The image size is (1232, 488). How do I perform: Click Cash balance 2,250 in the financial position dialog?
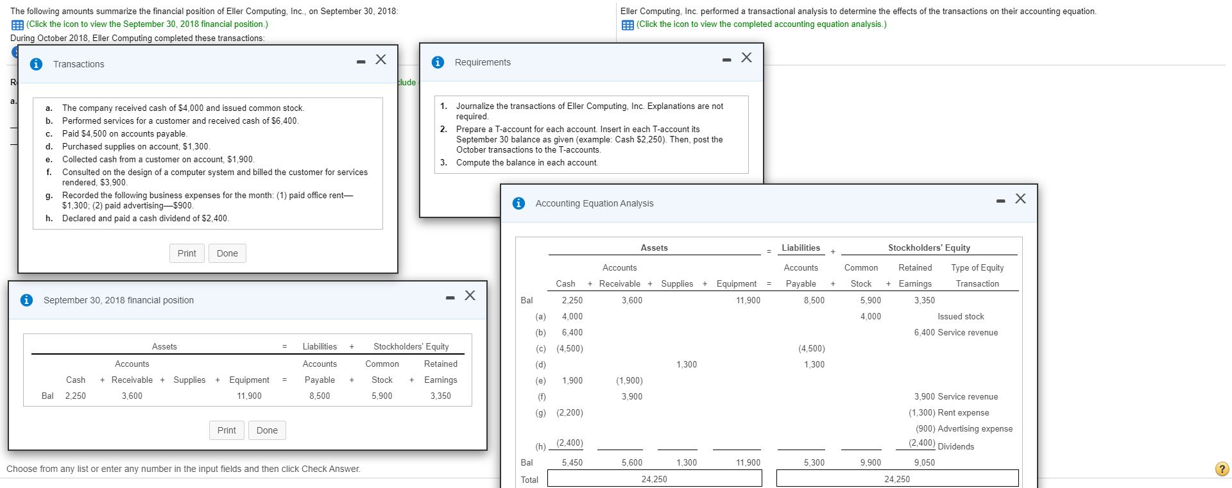76,396
